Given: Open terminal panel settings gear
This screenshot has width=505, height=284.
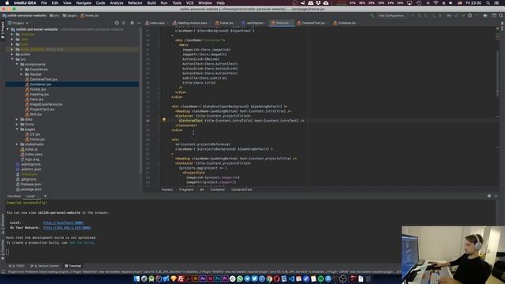Looking at the screenshot, I should [x=489, y=196].
